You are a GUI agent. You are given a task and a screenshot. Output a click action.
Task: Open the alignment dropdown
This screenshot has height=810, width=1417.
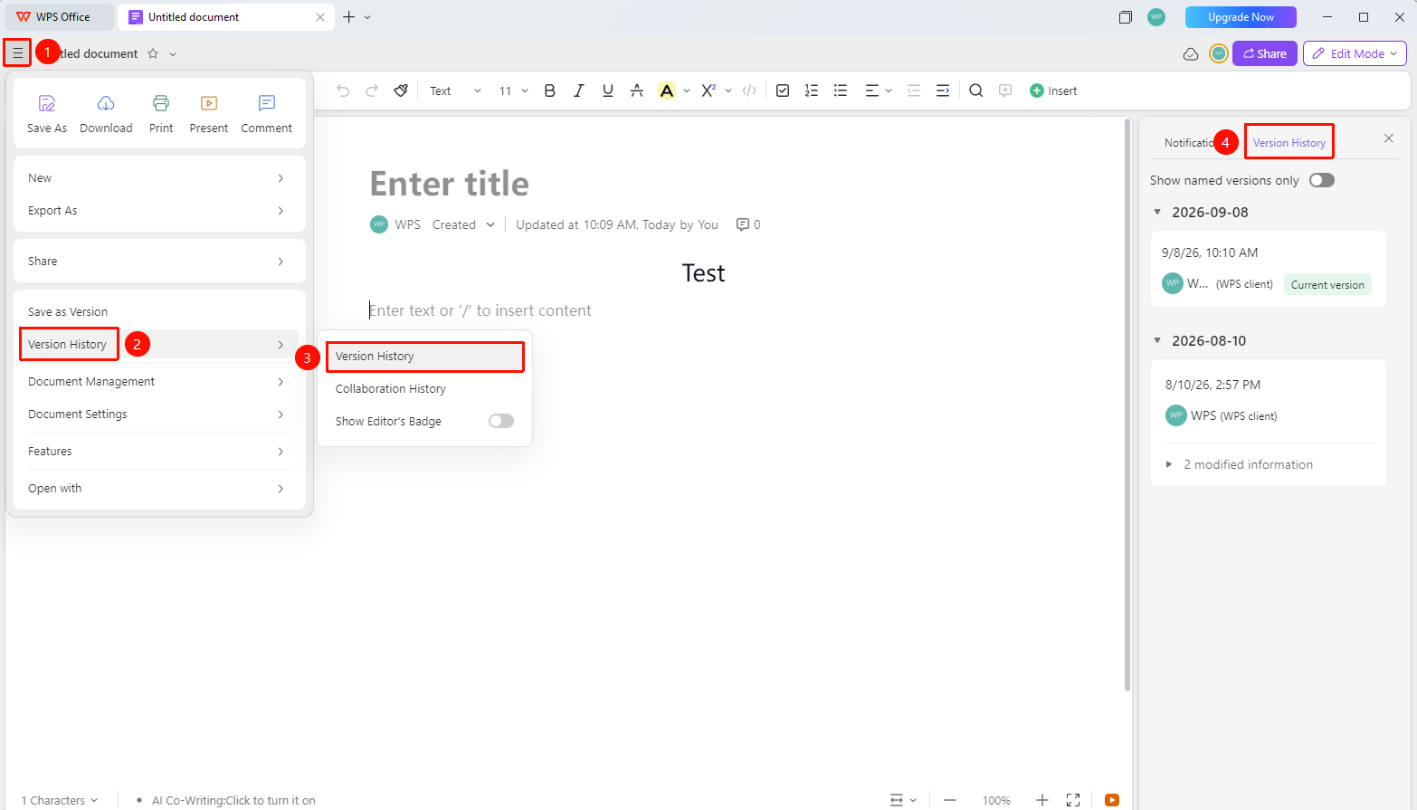point(879,91)
